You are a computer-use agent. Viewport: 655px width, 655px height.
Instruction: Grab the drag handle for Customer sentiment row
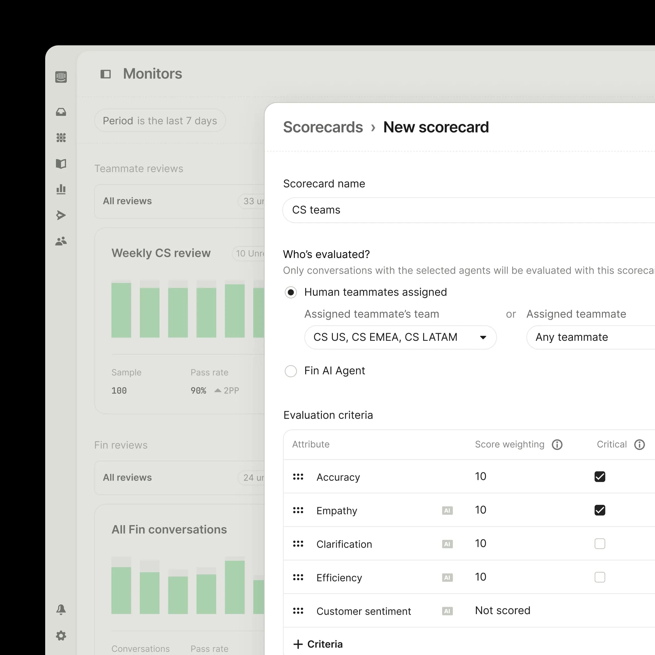298,611
